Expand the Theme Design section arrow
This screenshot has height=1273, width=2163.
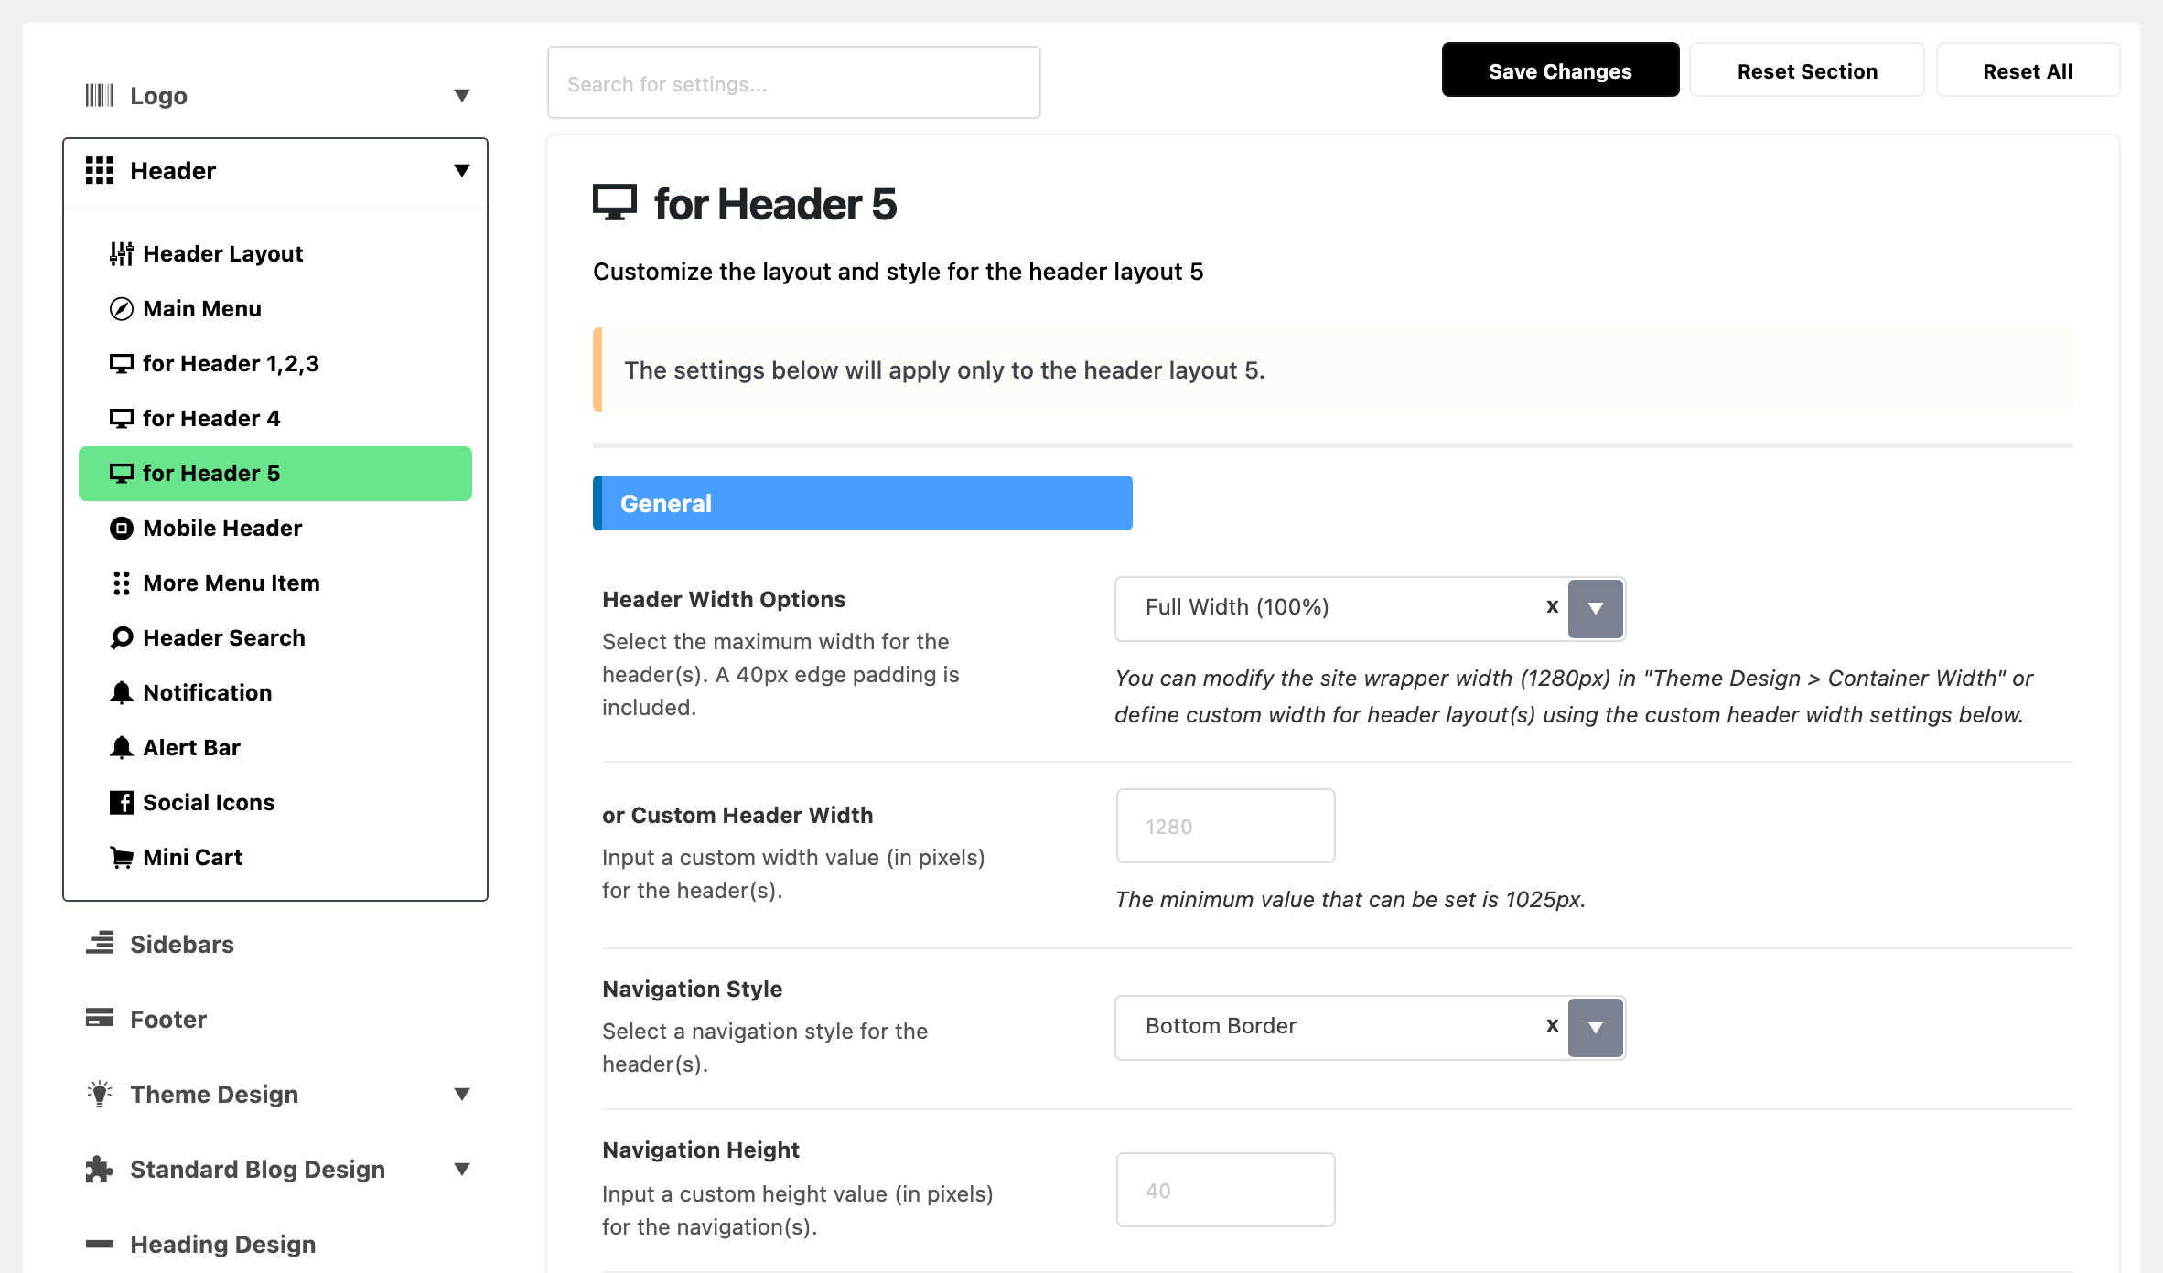pos(462,1094)
